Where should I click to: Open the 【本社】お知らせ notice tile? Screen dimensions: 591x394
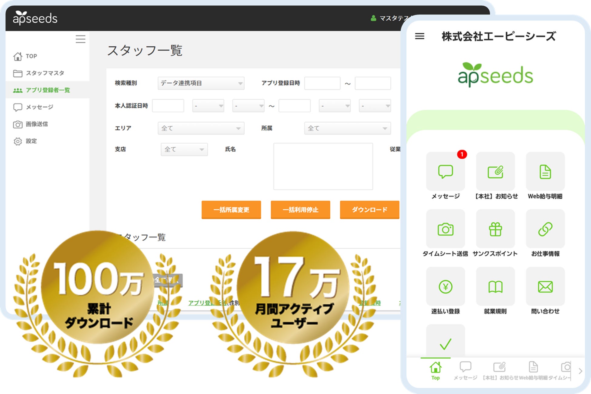tap(495, 171)
